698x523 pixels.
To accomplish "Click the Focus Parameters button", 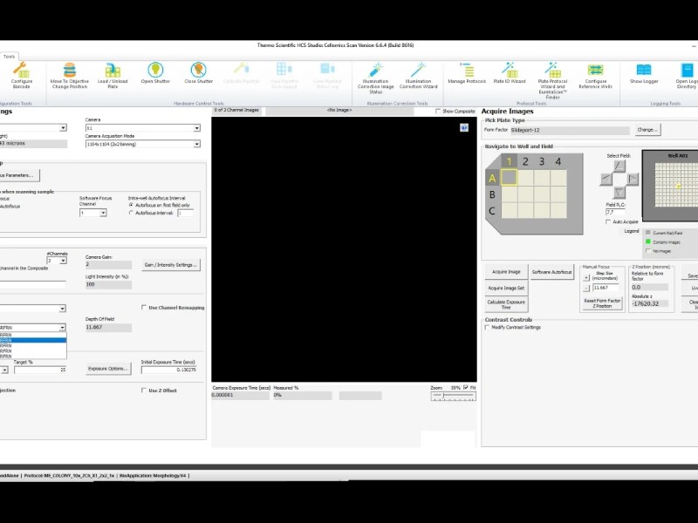I will [19, 175].
